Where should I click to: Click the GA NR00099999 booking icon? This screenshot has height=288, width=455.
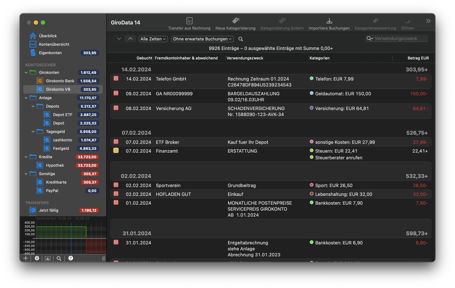116,93
